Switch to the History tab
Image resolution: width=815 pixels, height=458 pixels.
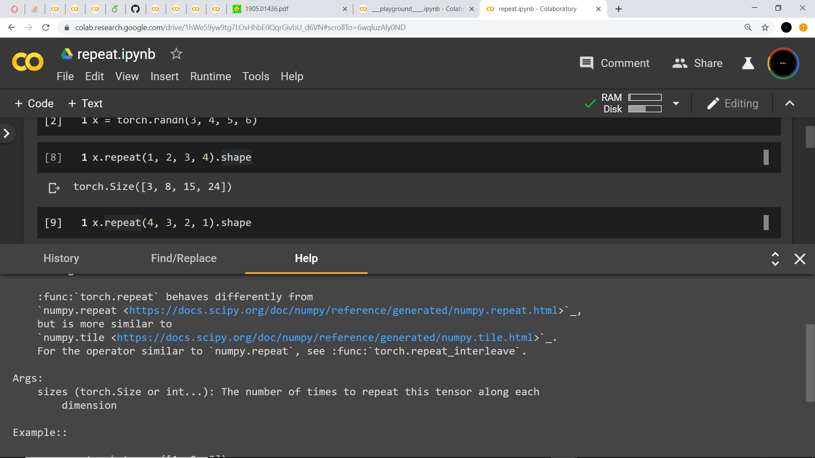point(61,258)
